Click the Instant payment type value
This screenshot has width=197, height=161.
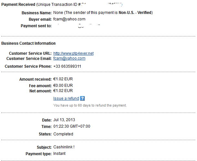pos(59,154)
